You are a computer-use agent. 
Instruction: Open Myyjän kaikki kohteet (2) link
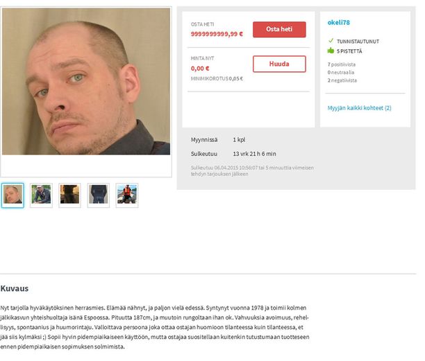(x=360, y=108)
